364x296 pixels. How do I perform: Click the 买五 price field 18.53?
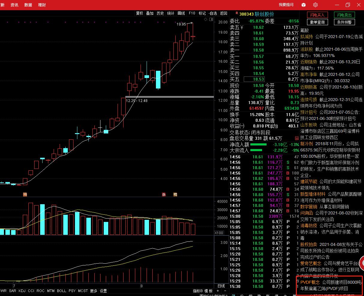point(254,79)
